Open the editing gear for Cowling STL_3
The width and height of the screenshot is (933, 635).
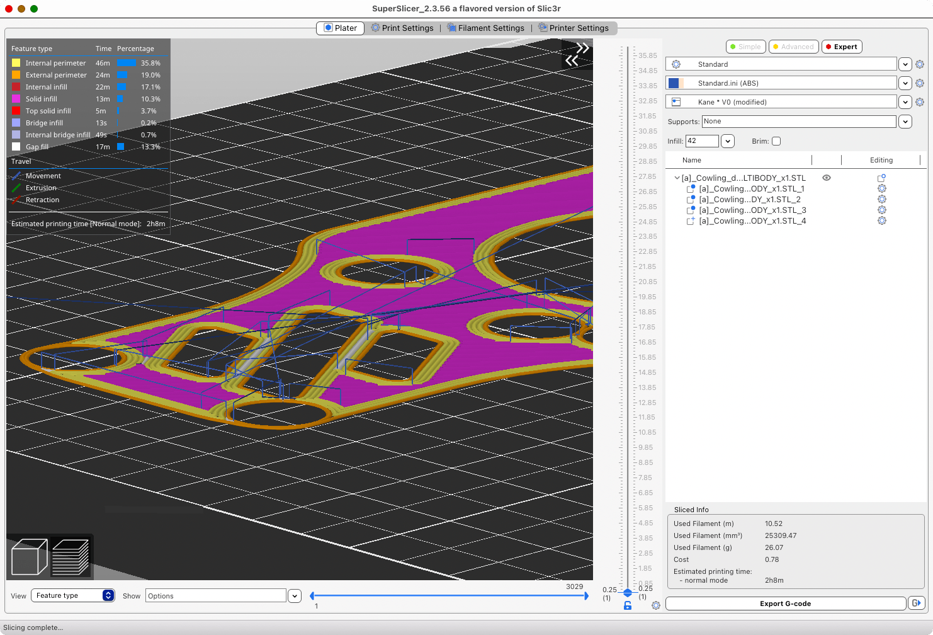882,210
